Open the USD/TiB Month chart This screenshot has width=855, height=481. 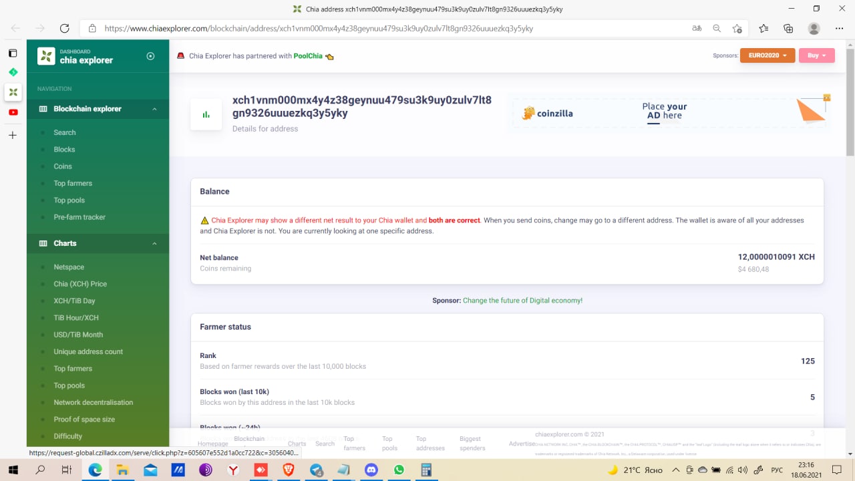[78, 335]
